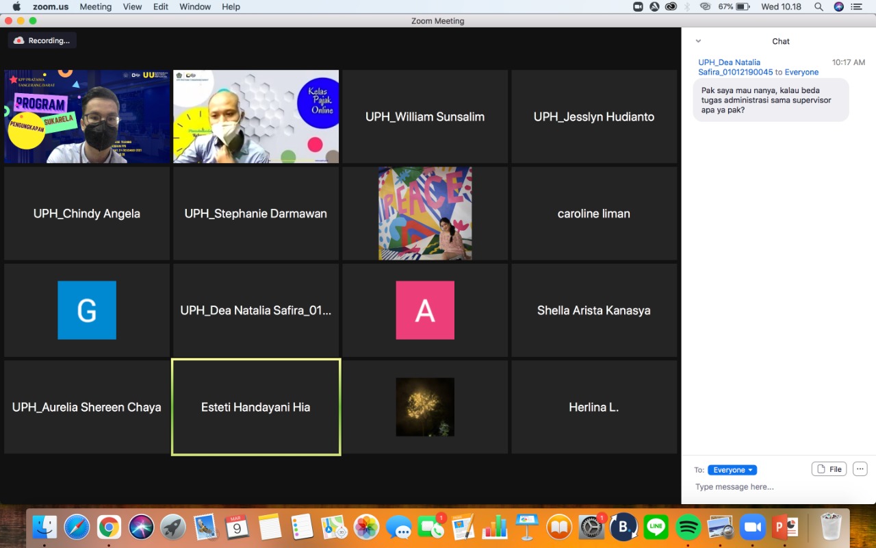The image size is (876, 548).
Task: Open Spotlight search magnifier icon
Action: [x=819, y=7]
